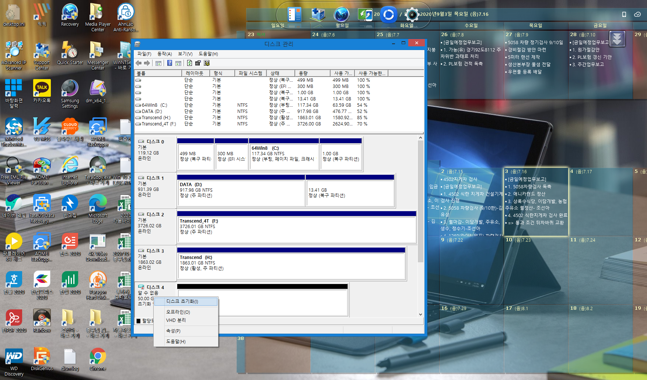This screenshot has height=380, width=647.
Task: Select the 1.00 GB recovery partition block
Action: [x=341, y=154]
